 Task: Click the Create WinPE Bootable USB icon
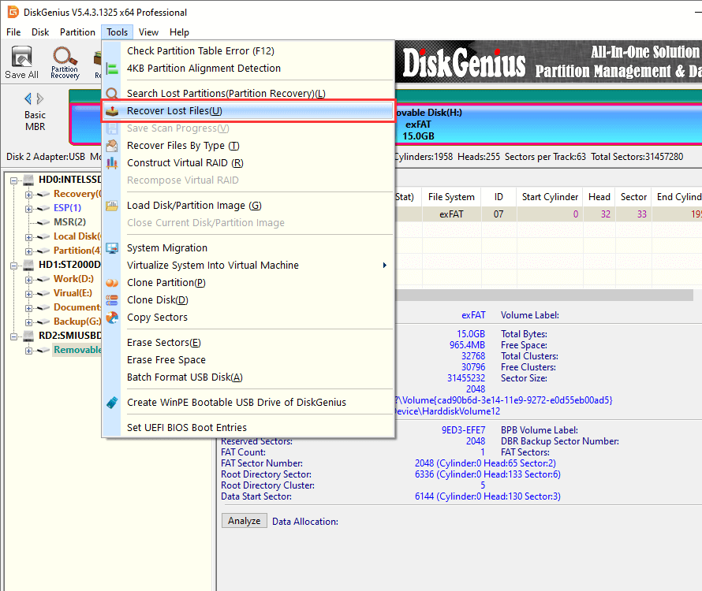tap(112, 403)
